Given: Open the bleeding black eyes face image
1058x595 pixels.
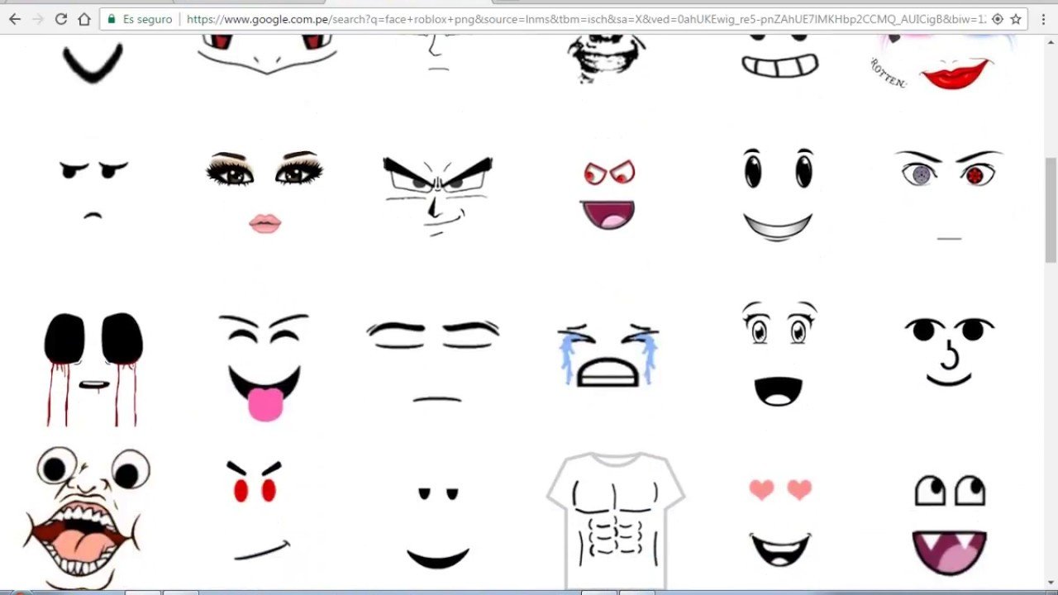Looking at the screenshot, I should tap(93, 369).
